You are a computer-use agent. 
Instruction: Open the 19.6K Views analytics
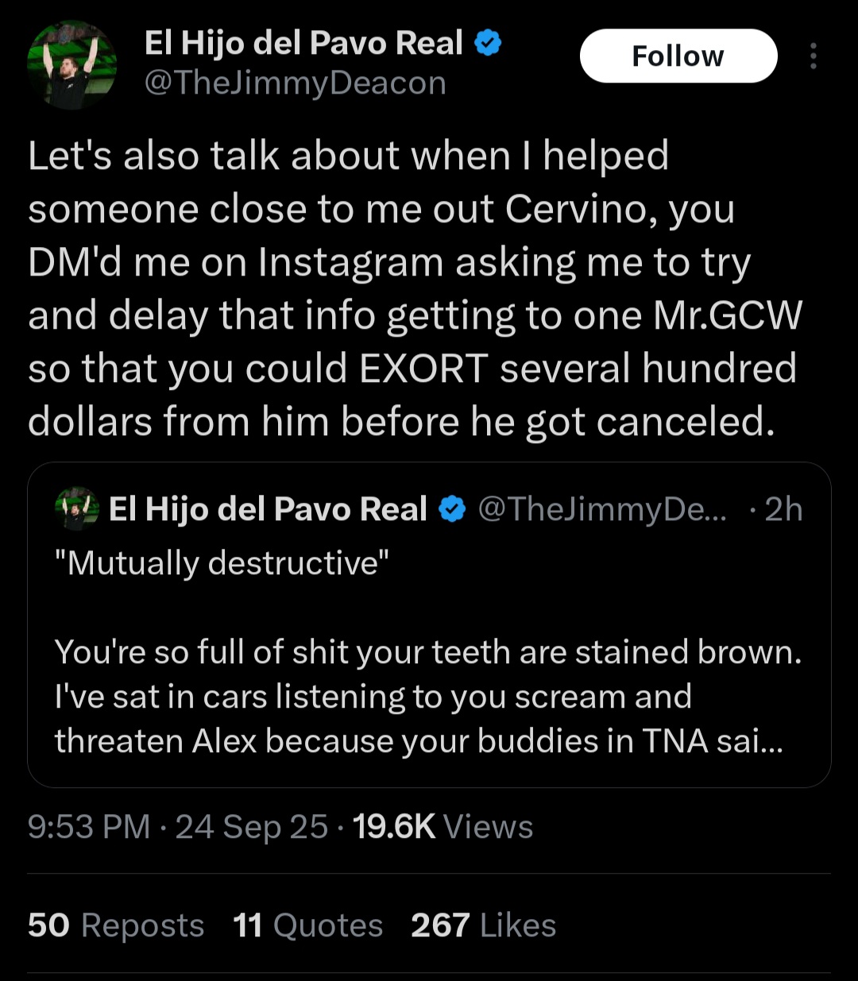443,827
